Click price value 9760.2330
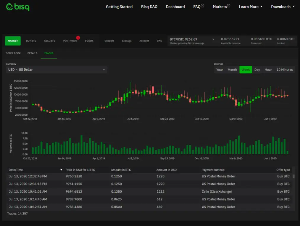 pyautogui.click(x=74, y=176)
